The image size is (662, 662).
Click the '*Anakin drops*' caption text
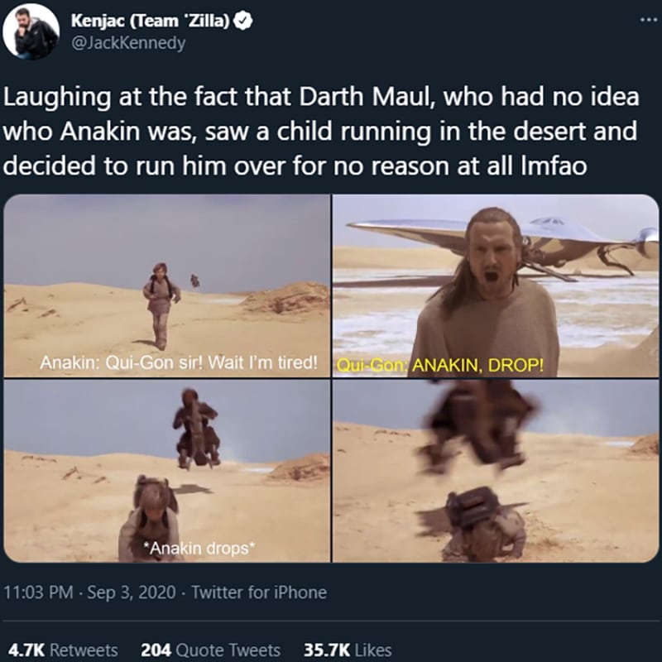(x=199, y=548)
